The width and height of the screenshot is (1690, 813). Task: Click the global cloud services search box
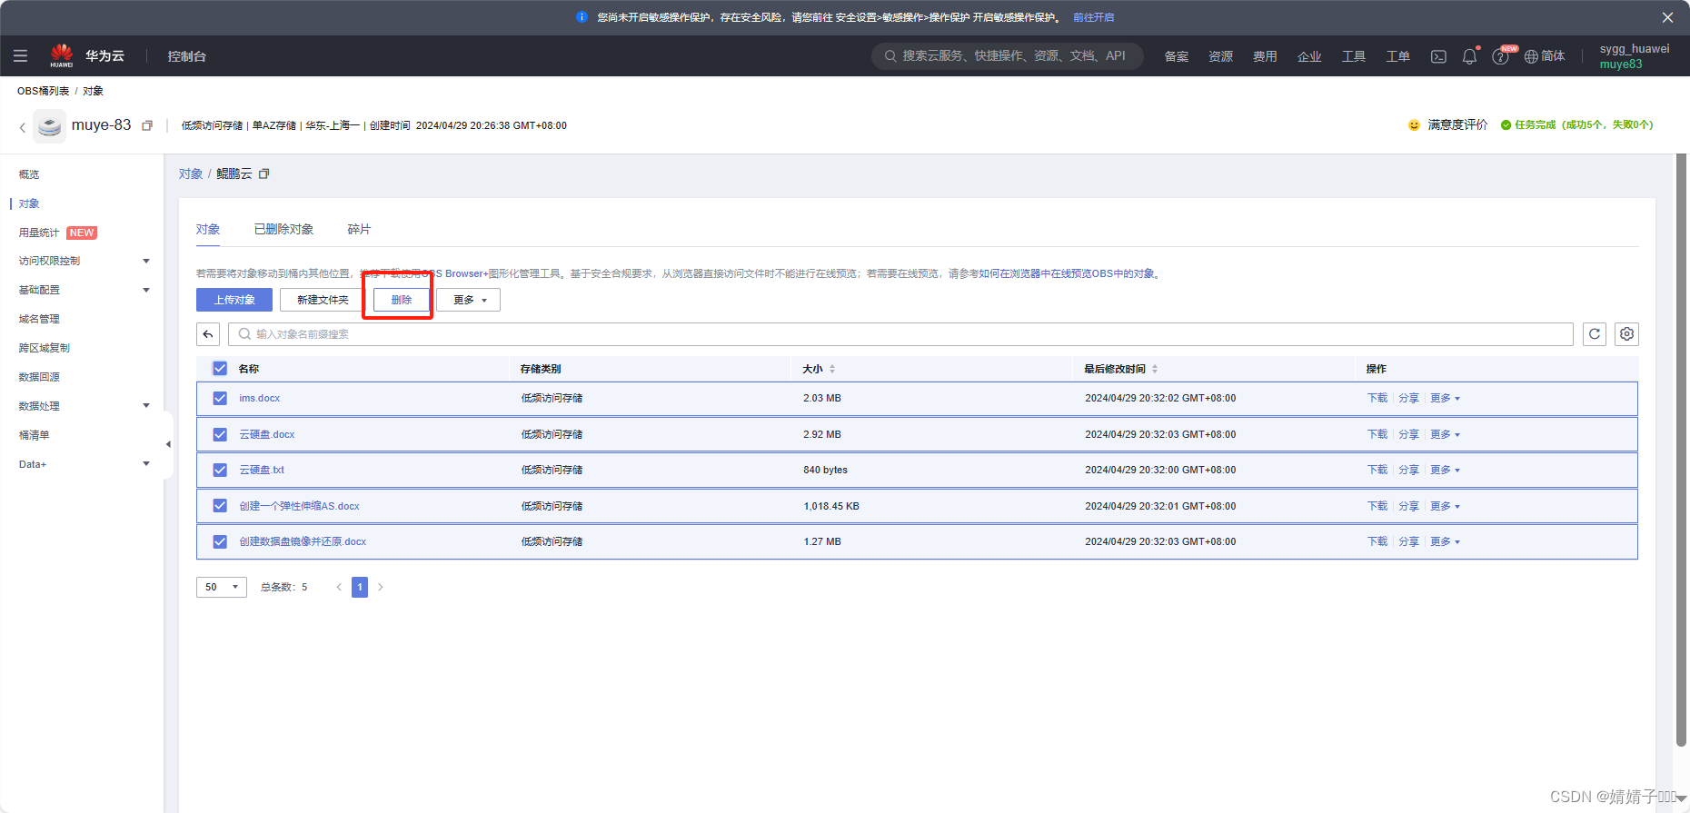1008,56
